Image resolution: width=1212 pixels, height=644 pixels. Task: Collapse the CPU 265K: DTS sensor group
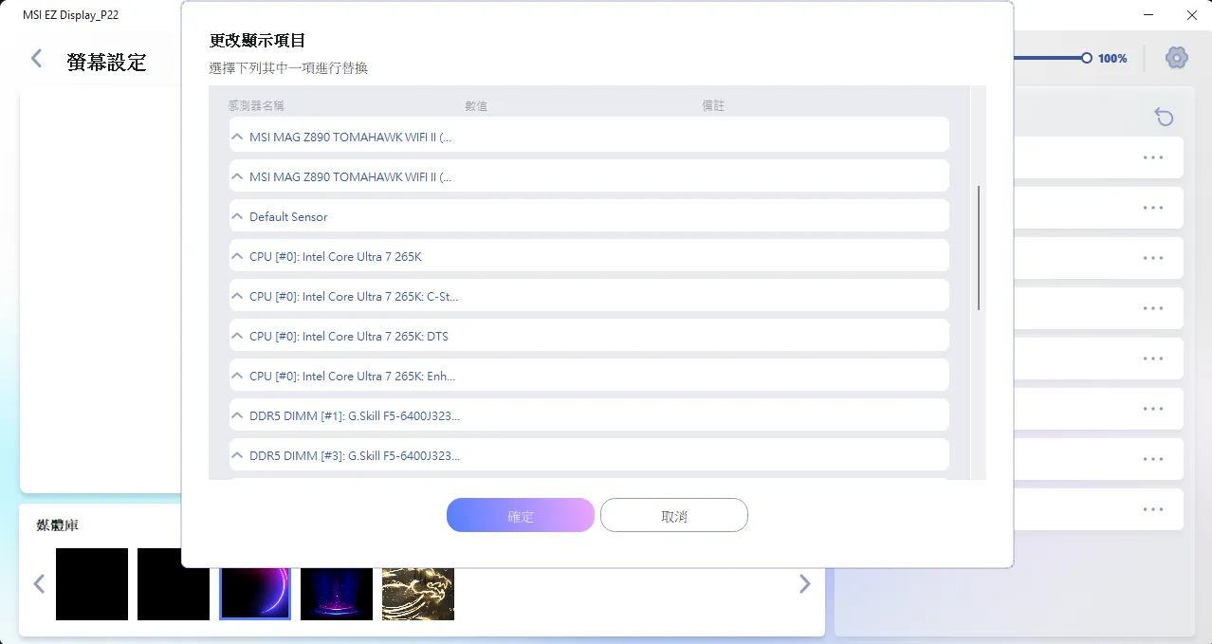coord(238,336)
